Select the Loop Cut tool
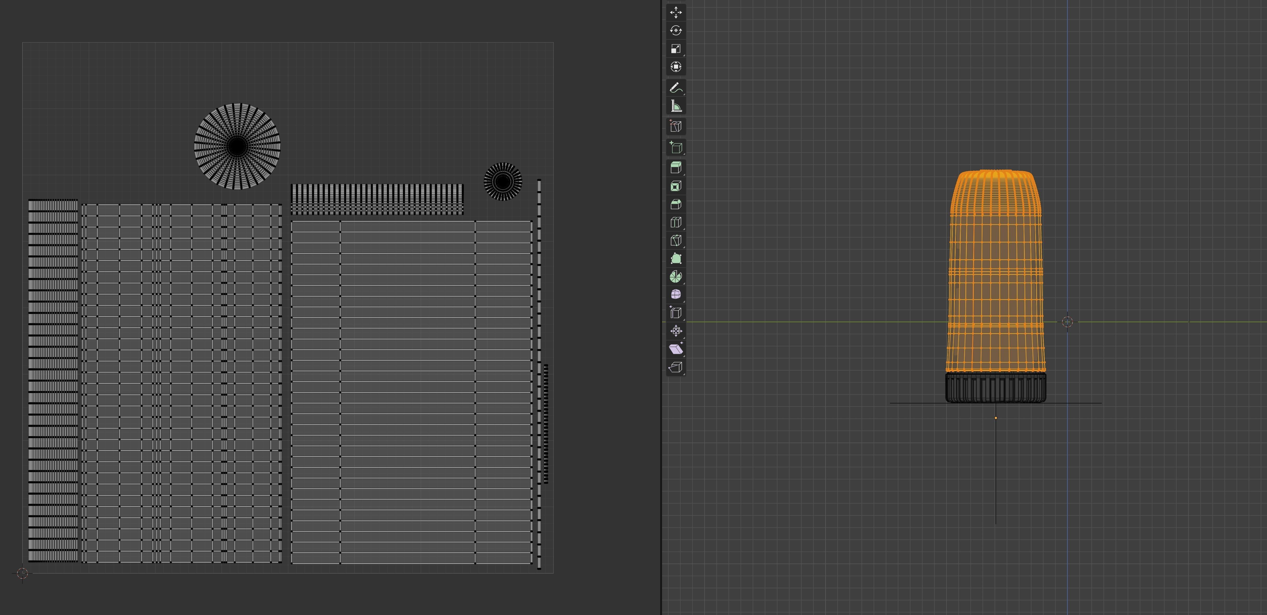 (676, 223)
